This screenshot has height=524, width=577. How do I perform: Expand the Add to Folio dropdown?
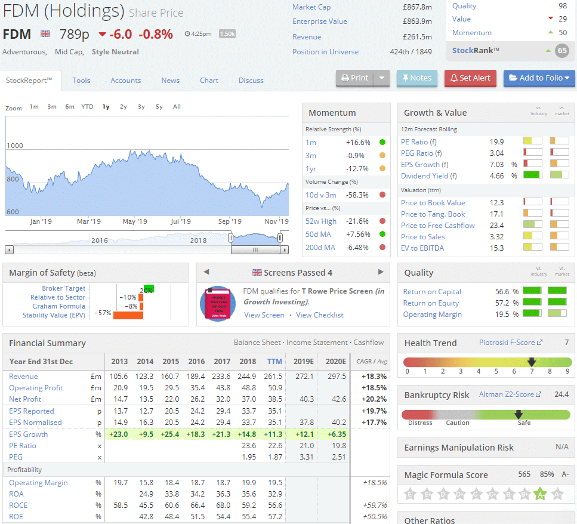click(567, 78)
